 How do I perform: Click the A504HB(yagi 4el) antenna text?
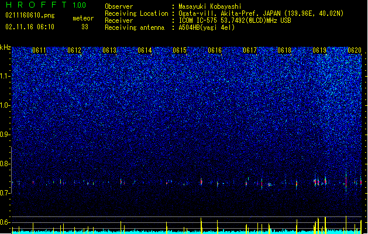tap(207, 27)
